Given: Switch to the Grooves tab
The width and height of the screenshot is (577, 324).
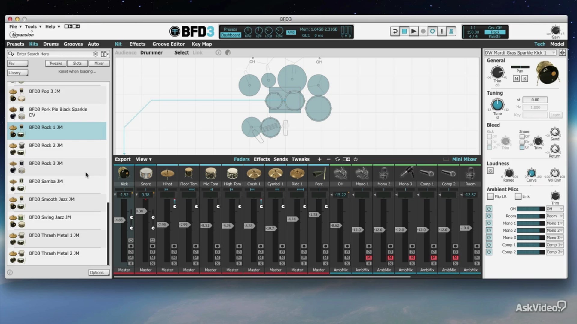Looking at the screenshot, I should [73, 44].
